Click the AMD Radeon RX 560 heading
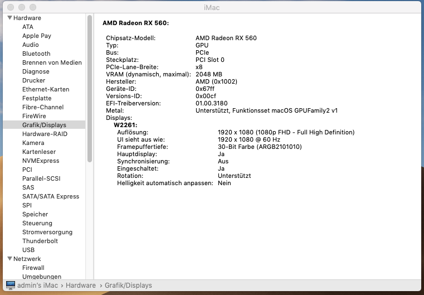The width and height of the screenshot is (424, 295). click(135, 23)
